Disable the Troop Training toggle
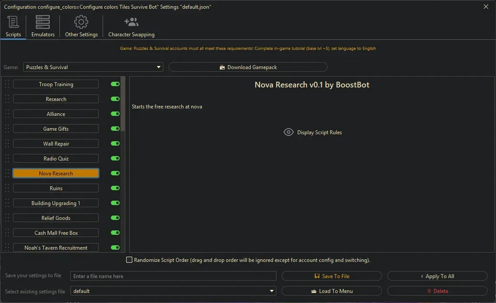The height and width of the screenshot is (303, 496). click(115, 84)
